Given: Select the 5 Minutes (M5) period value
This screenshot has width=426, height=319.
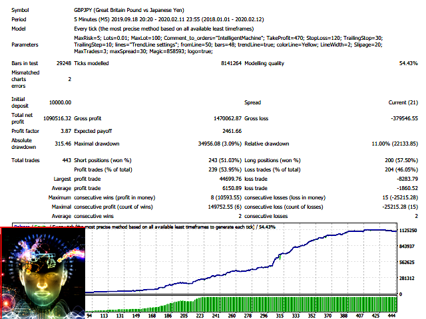Looking at the screenshot, I should pyautogui.click(x=168, y=19).
